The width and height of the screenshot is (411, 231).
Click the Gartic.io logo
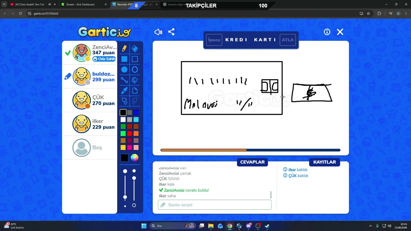pyautogui.click(x=105, y=32)
